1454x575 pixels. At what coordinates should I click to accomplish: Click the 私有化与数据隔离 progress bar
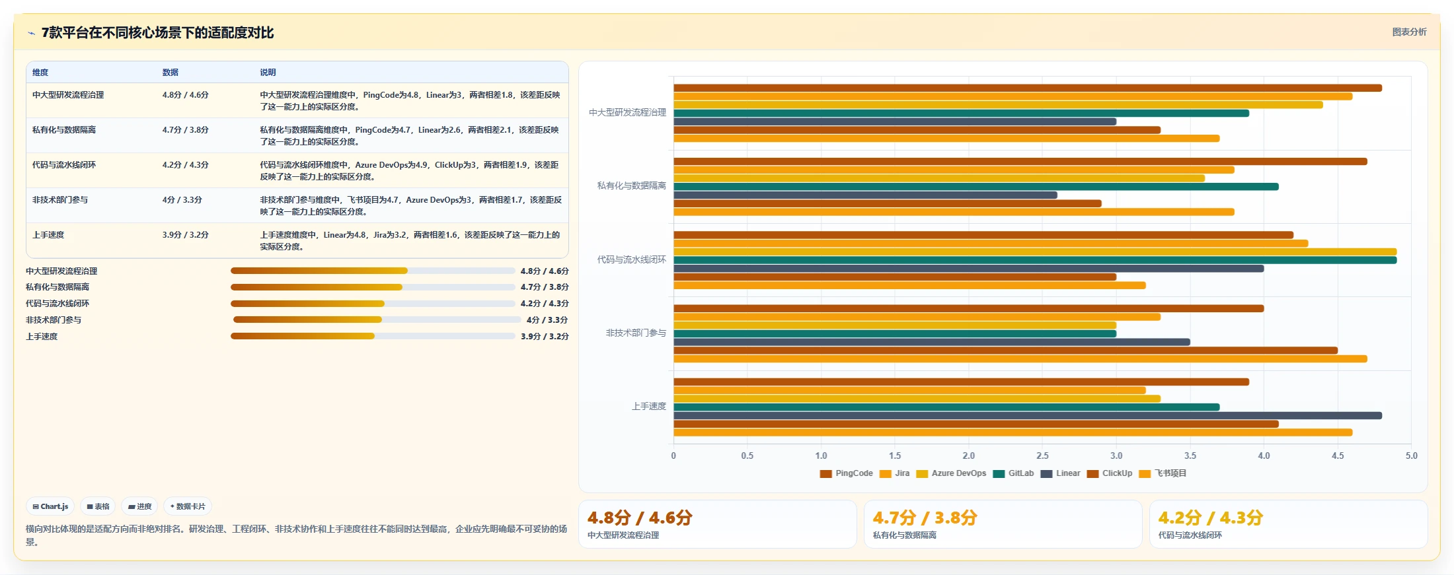(373, 287)
